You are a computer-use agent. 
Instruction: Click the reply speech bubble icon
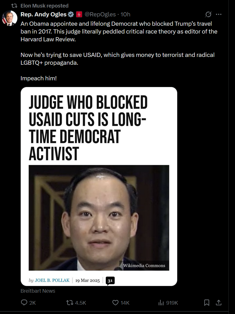(24, 303)
